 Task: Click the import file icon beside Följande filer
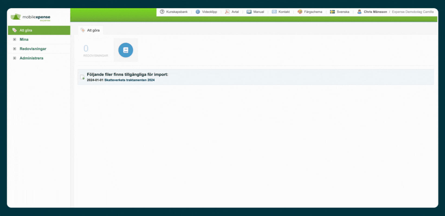[82, 77]
